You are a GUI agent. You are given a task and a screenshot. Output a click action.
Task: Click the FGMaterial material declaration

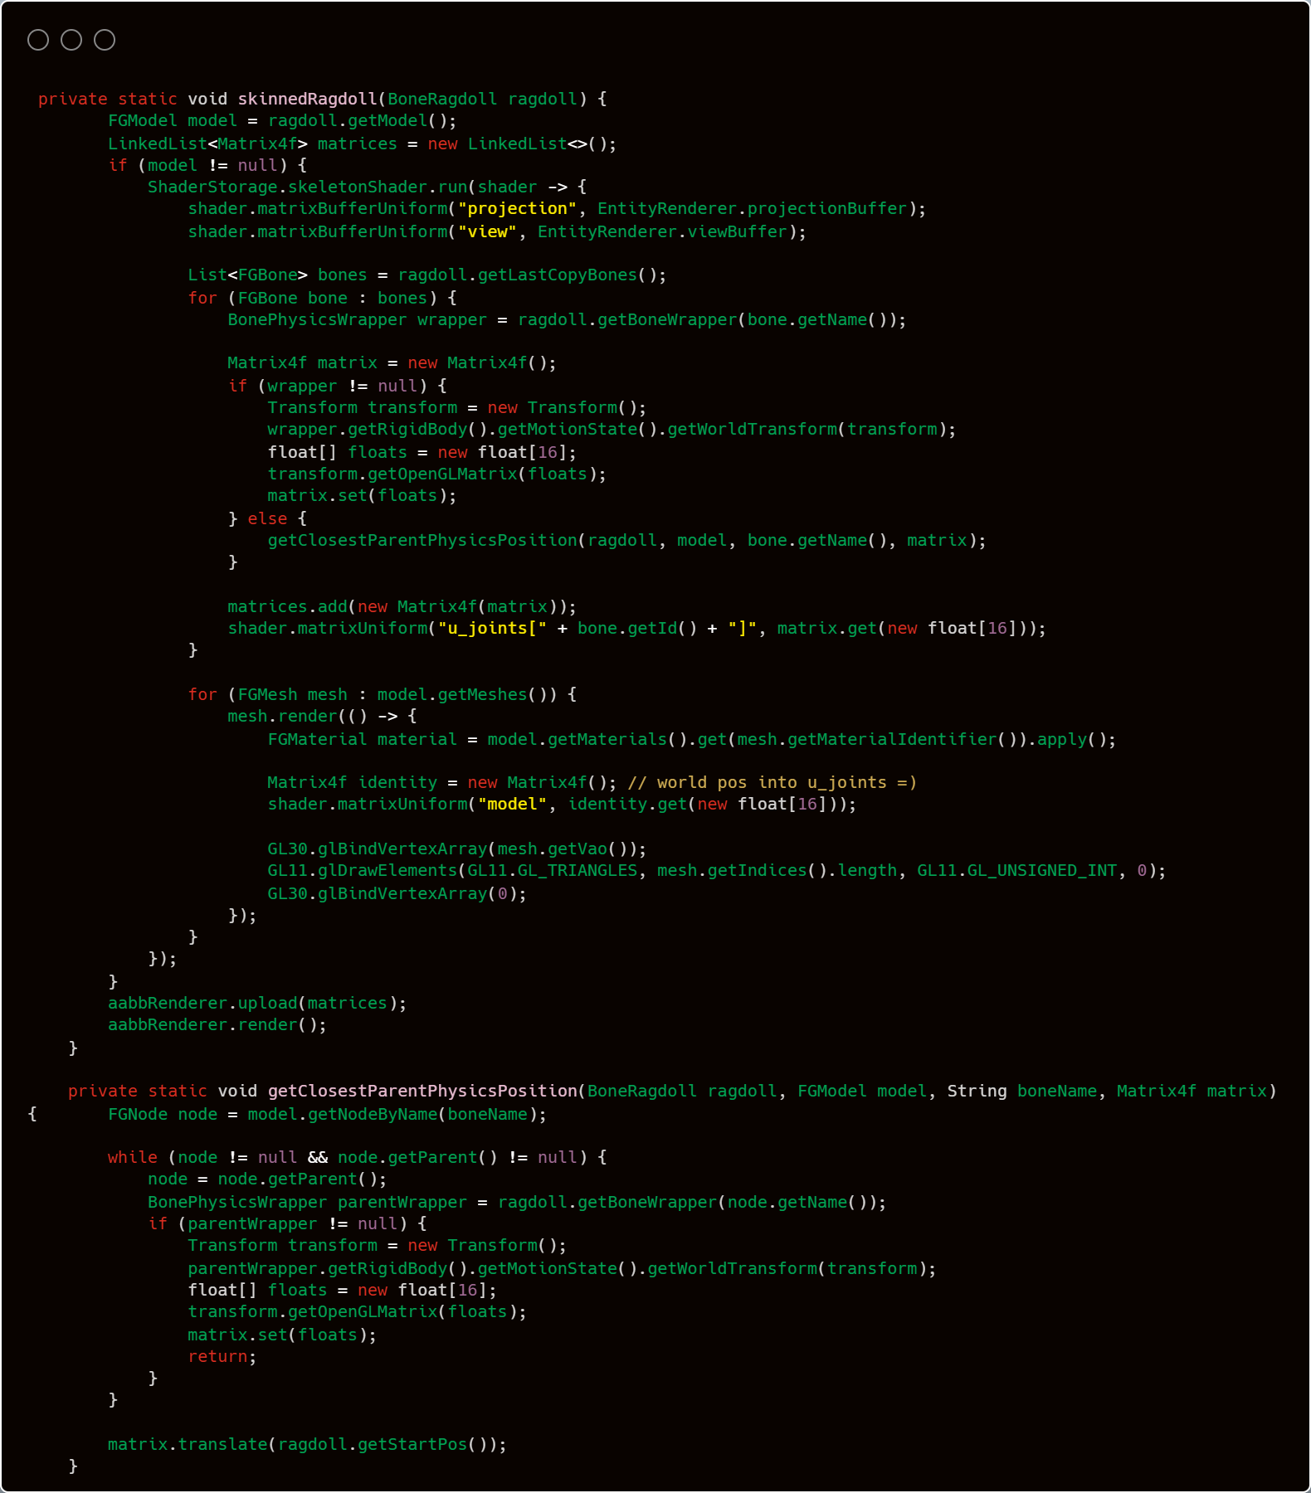[x=692, y=739]
